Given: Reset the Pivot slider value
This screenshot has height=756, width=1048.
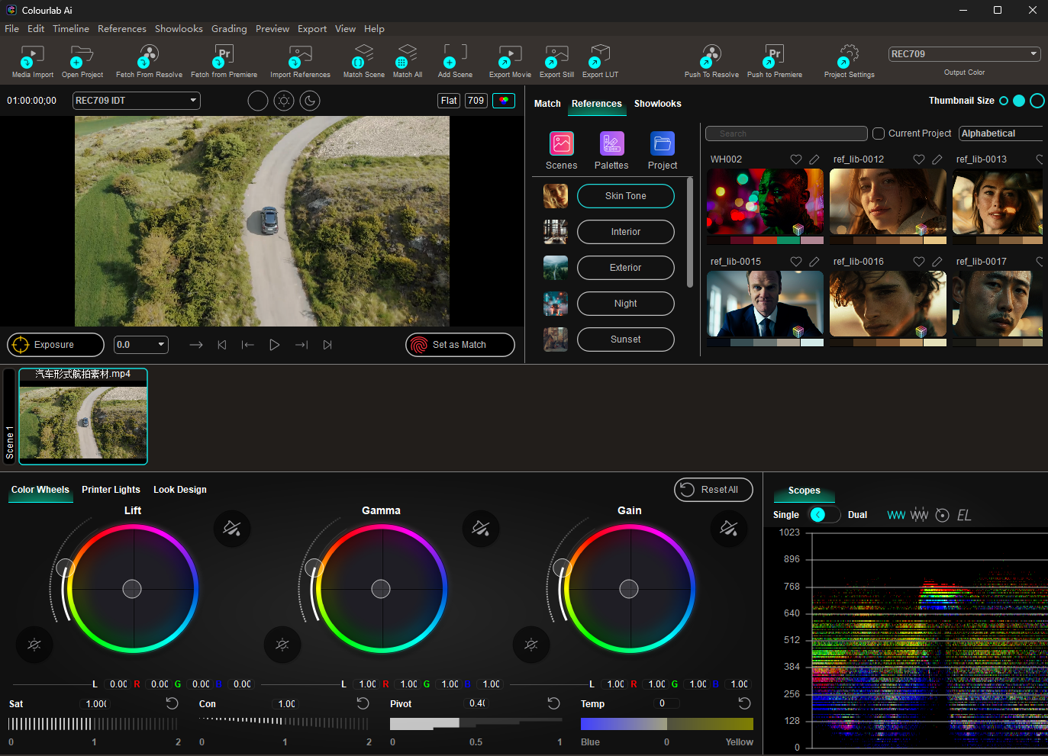Looking at the screenshot, I should click(554, 703).
